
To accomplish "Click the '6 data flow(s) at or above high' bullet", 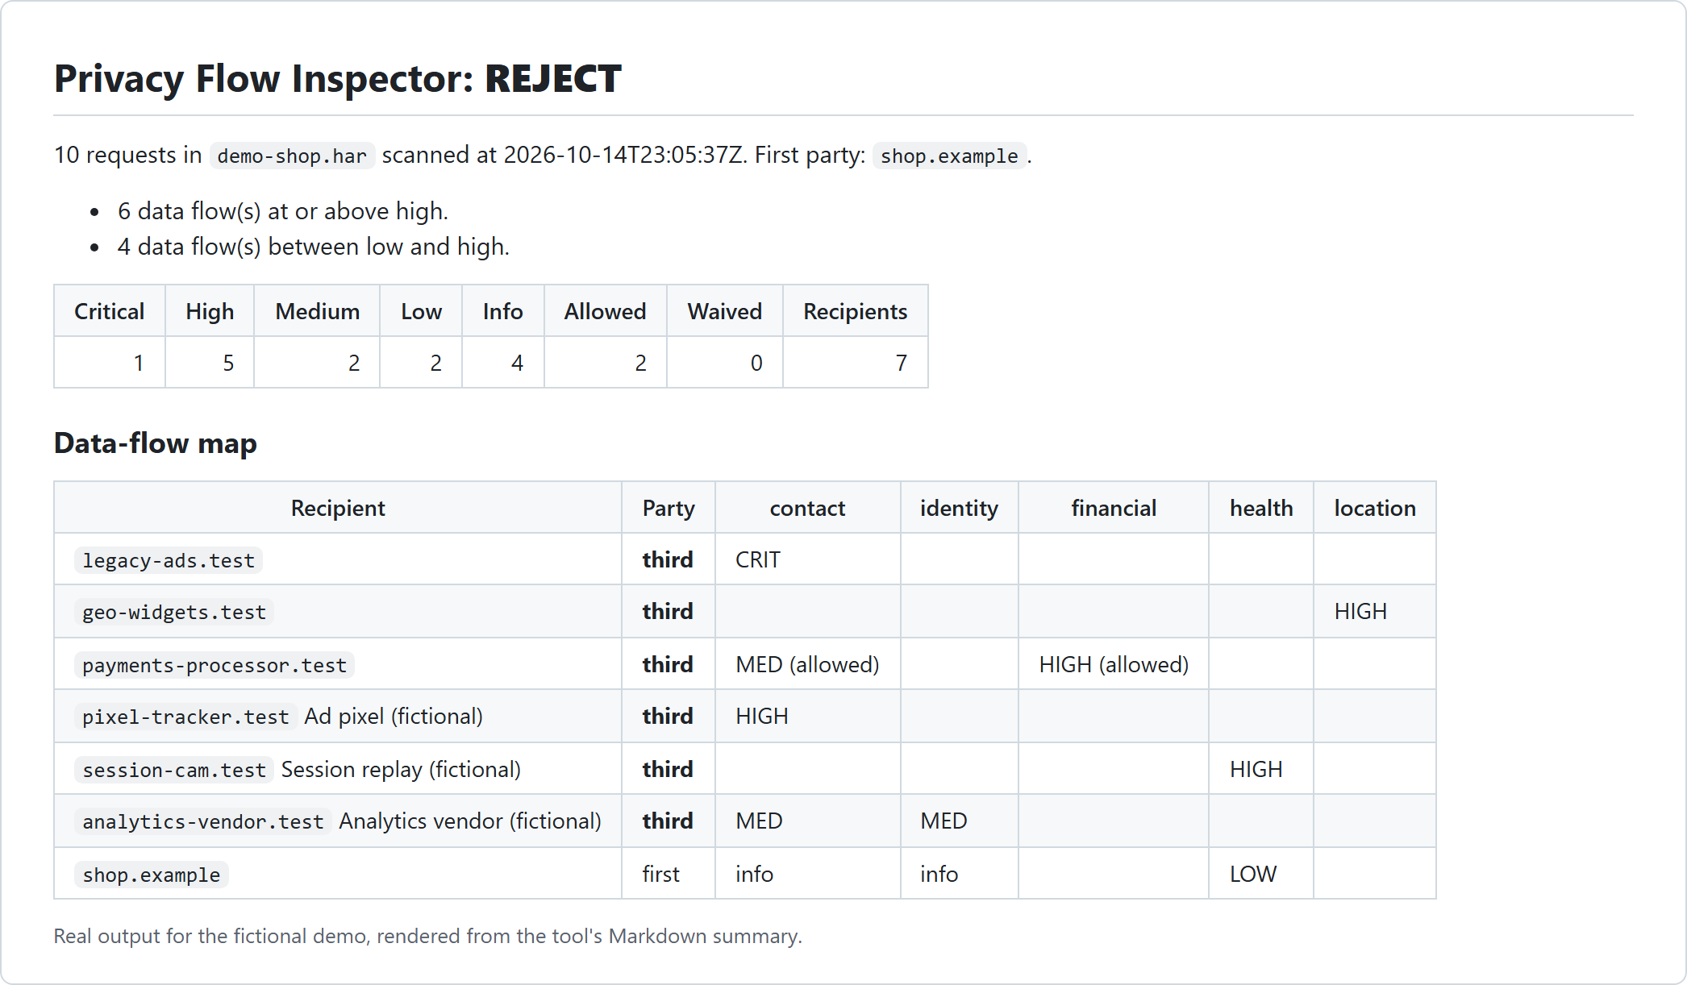I will pyautogui.click(x=282, y=211).
